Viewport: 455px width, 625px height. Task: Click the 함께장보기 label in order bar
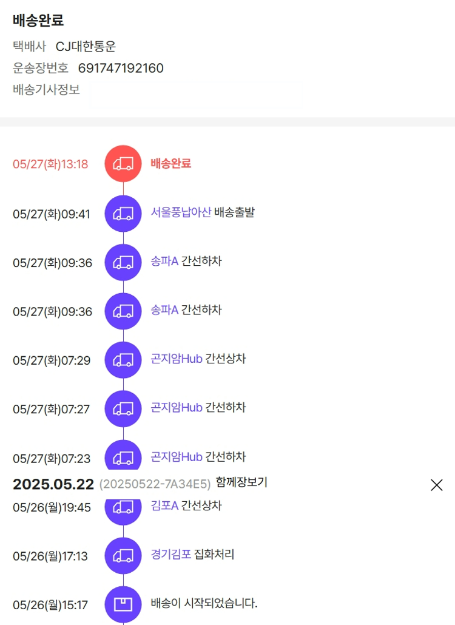(241, 483)
